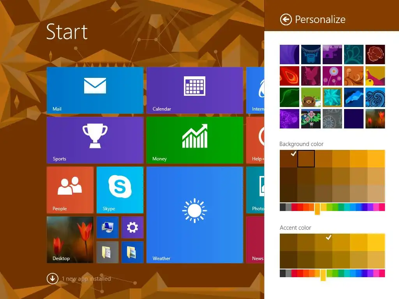
Task: Pick the darkest brown top-left accent swatch
Action: (288, 242)
